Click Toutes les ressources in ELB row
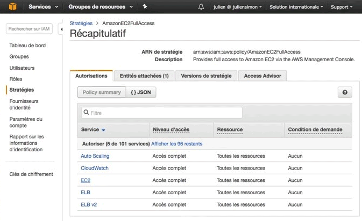The width and height of the screenshot is (362, 221). (x=241, y=192)
